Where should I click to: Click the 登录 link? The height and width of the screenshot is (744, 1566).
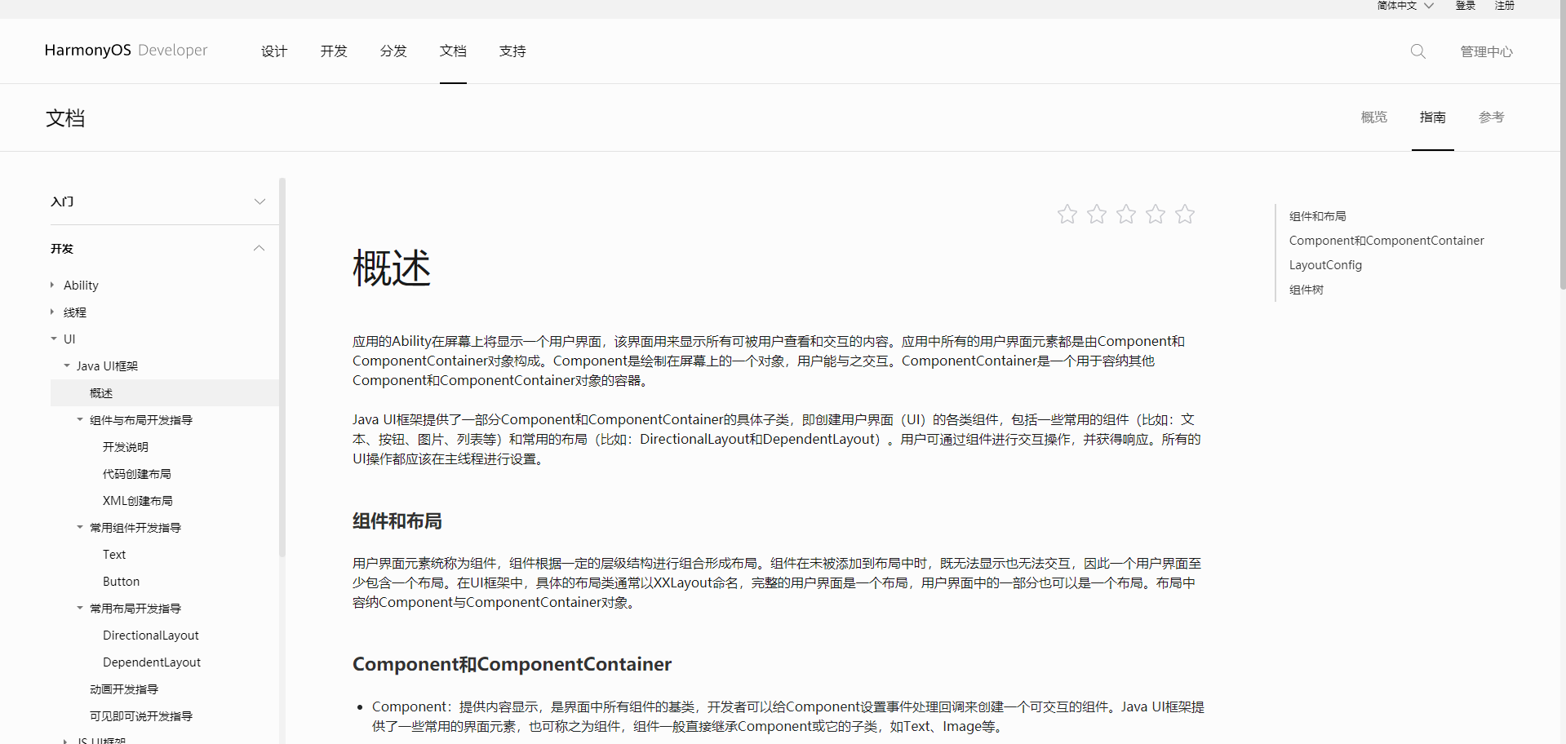point(1466,6)
